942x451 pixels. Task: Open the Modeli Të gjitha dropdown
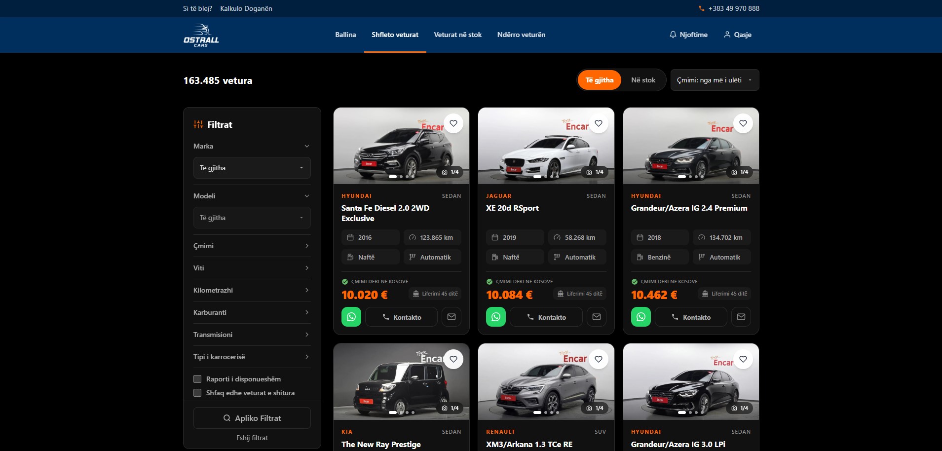pos(252,218)
